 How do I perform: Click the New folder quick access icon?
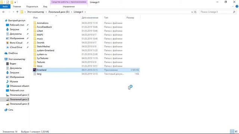[12, 2]
